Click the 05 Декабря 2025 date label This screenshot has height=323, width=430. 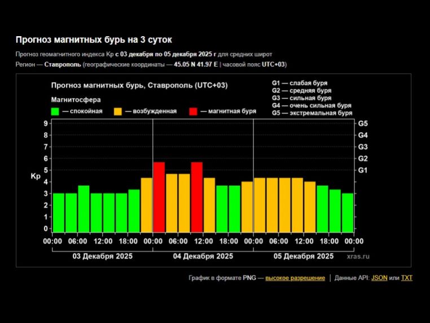pyautogui.click(x=303, y=256)
